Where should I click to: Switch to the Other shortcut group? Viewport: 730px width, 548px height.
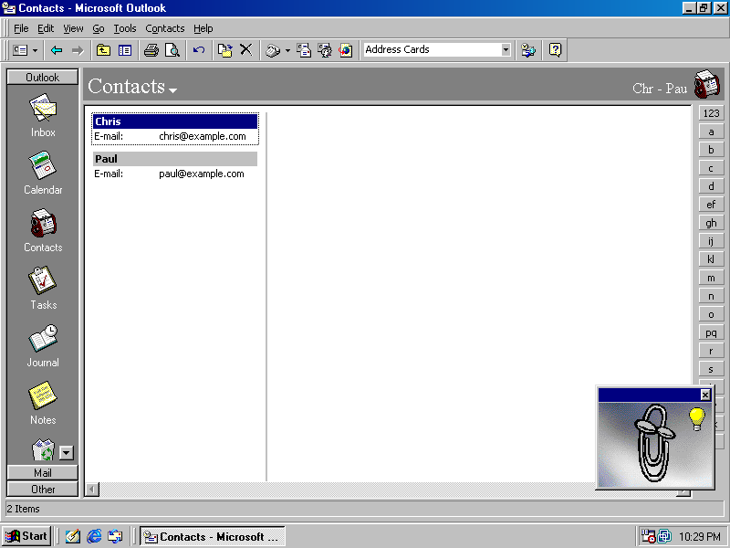pyautogui.click(x=42, y=490)
